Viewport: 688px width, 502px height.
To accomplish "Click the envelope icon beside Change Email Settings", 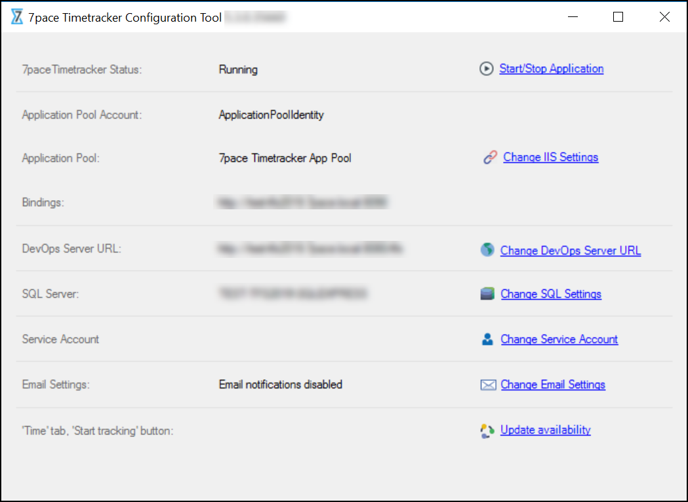I will pos(488,385).
